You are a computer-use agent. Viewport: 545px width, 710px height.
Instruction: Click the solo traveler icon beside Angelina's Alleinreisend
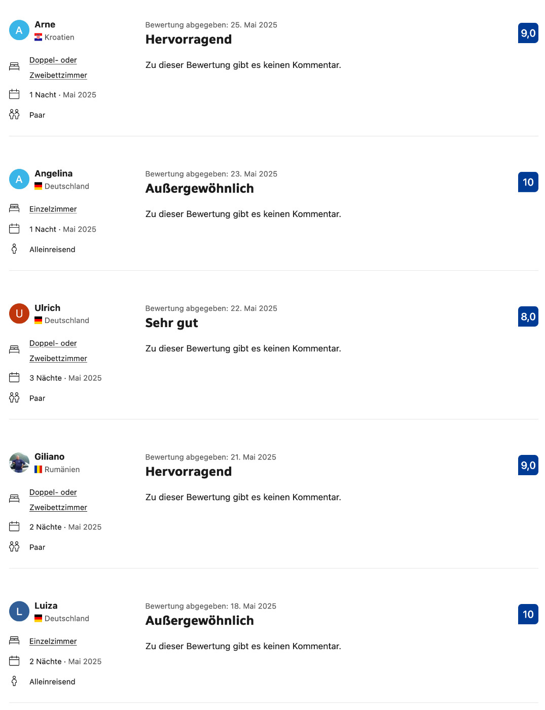14,249
